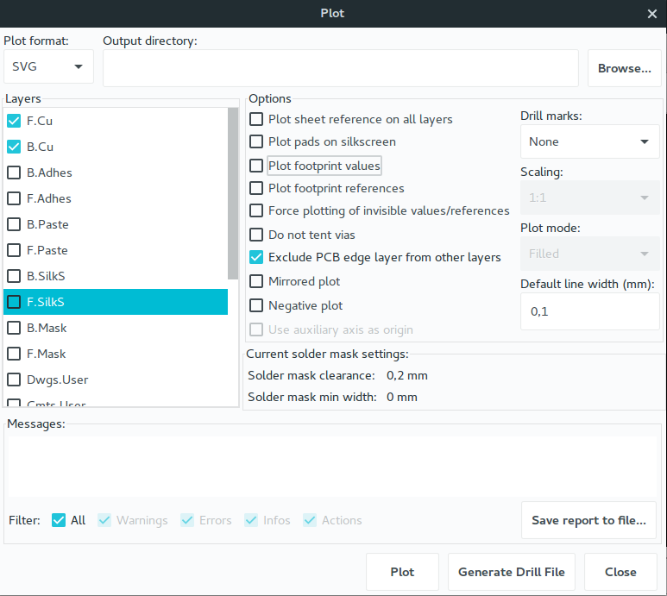Close the Plot dialog with the X icon
667x596 pixels.
tap(652, 14)
